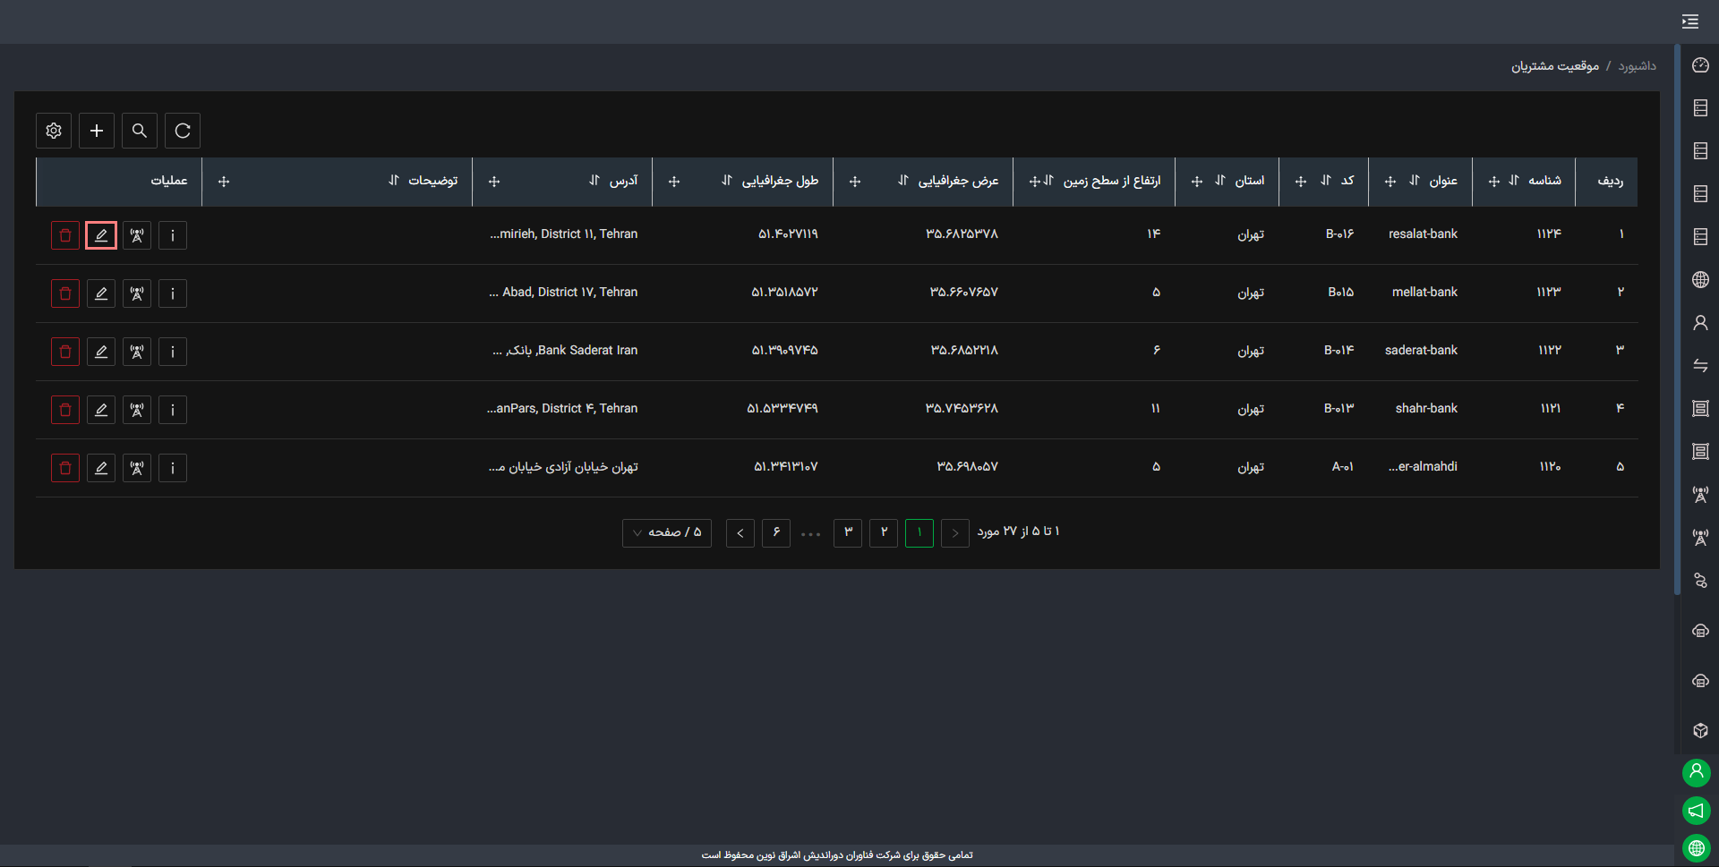Open table settings gear icon
The height and width of the screenshot is (867, 1719).
pos(54,131)
